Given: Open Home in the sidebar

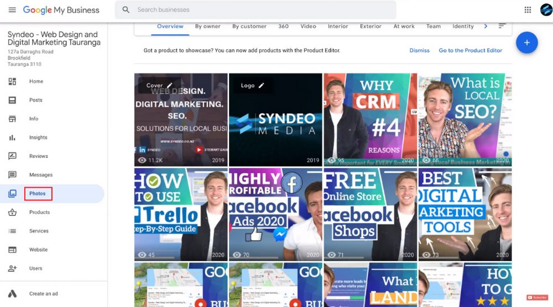Looking at the screenshot, I should (36, 81).
